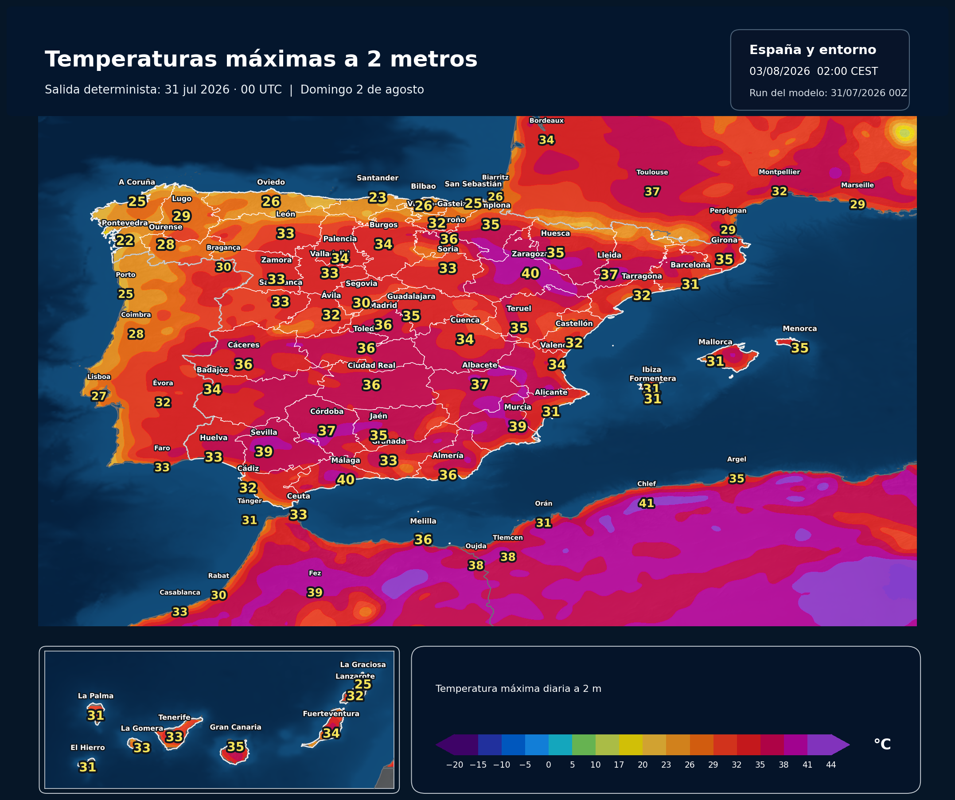Viewport: 955px width, 800px height.
Task: Pick the teal legend swatch between 0 and 5
Action: (x=560, y=745)
